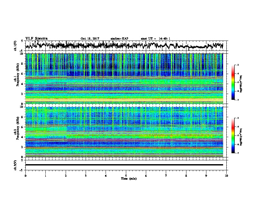Click tick label "5" on the Time axis
Image resolution: width=255 pixels, height=197 pixels.
click(126, 176)
